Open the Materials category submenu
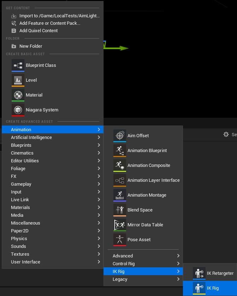237x296 pixels. click(x=53, y=207)
